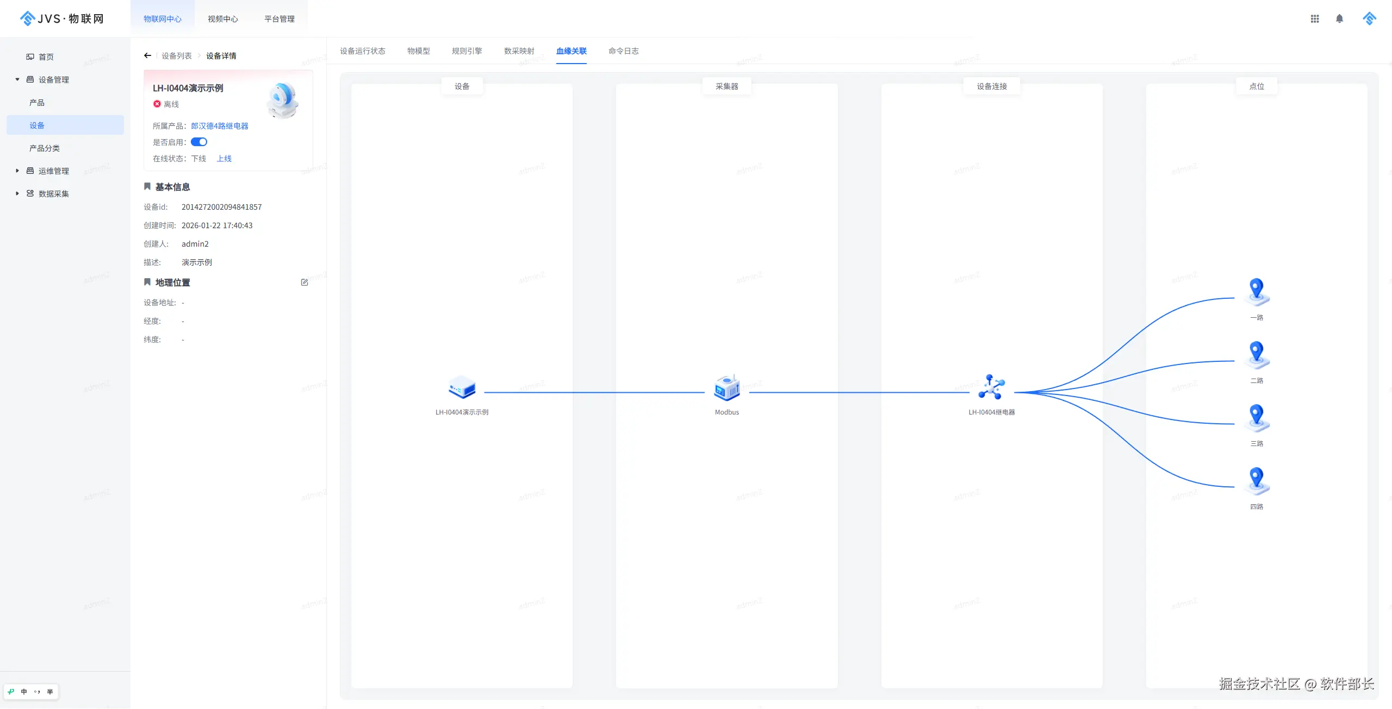Click the 四路 point location pin

click(x=1256, y=480)
